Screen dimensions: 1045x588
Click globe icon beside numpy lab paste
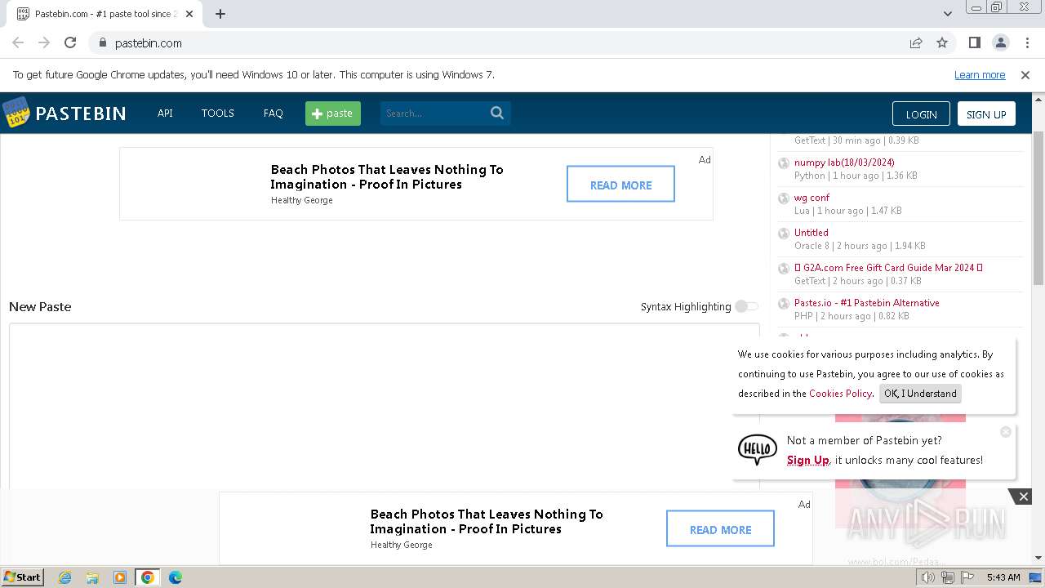coord(784,163)
